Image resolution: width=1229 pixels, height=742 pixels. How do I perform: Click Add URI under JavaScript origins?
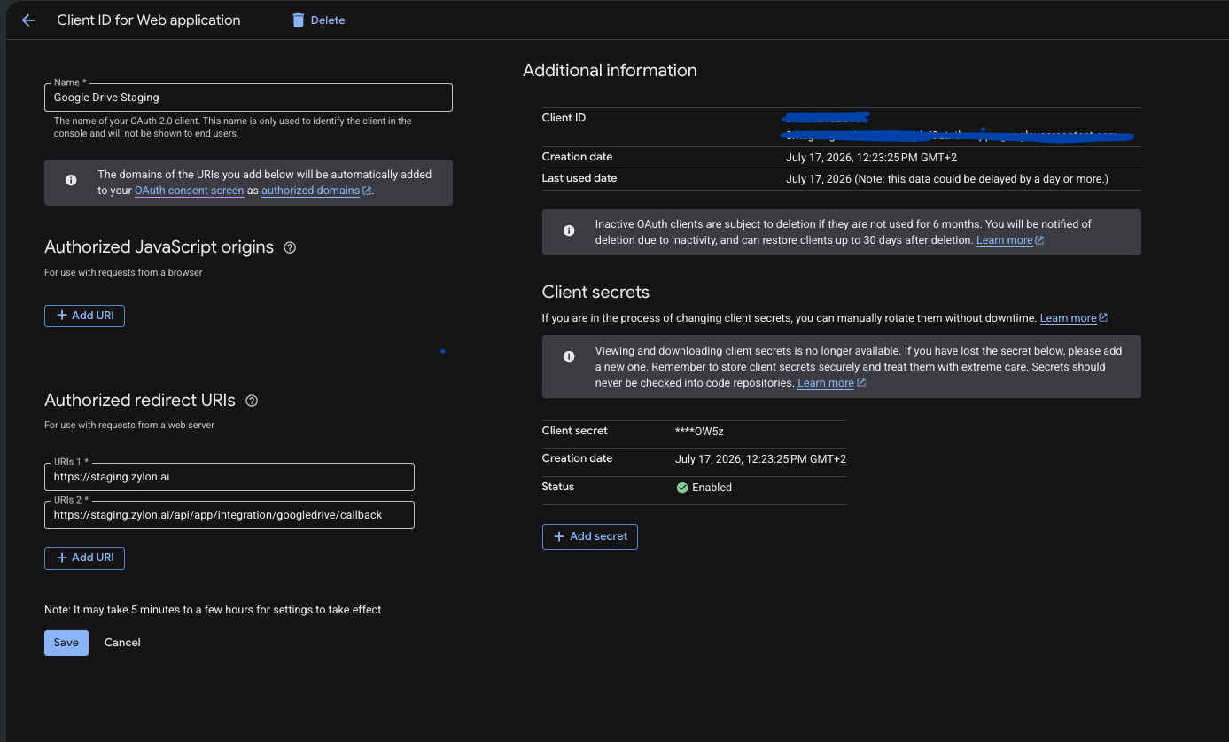(84, 316)
